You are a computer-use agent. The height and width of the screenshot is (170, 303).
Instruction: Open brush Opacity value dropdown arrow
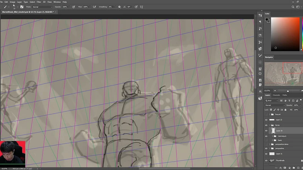coord(69,7)
